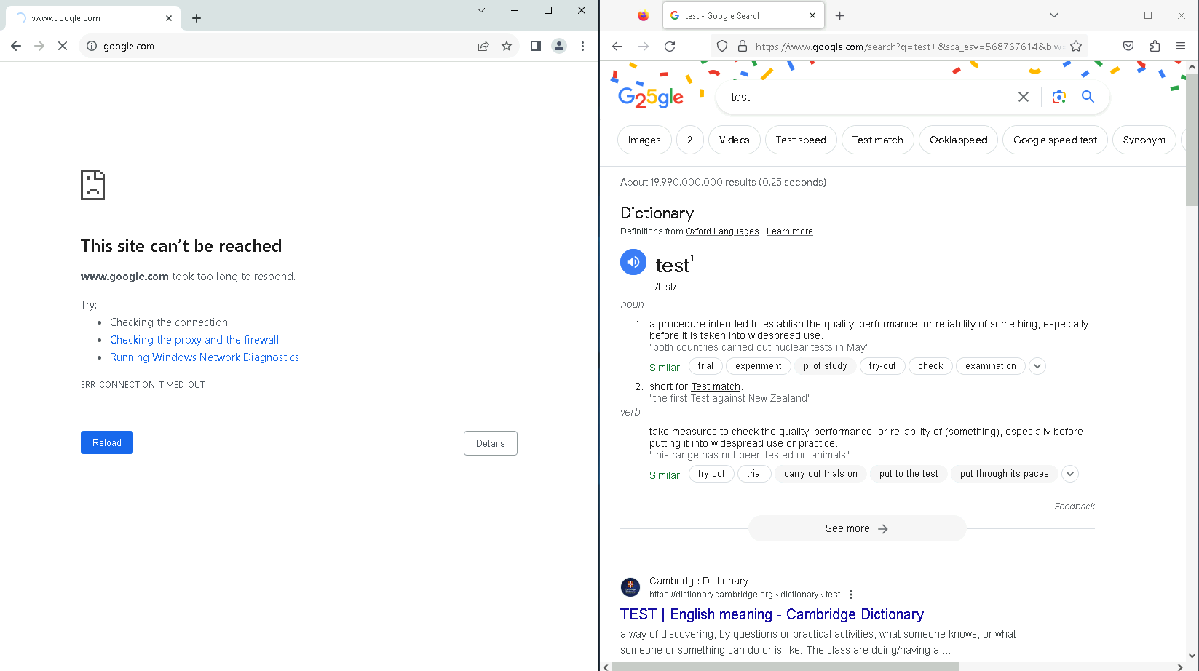Open the Firefox extensions puzzle icon
Viewport: 1199px width, 671px height.
[1155, 47]
